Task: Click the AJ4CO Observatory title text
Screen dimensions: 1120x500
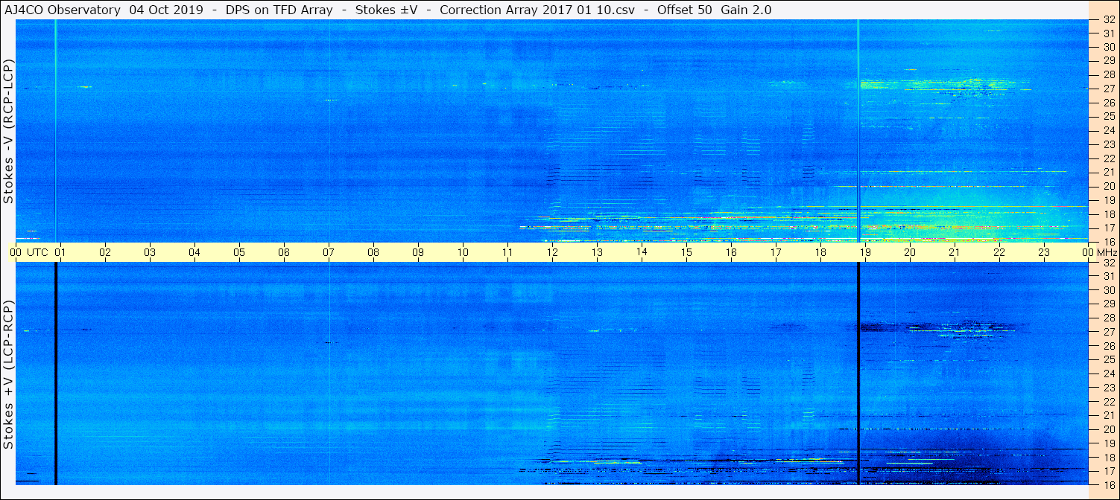Action: pyautogui.click(x=63, y=10)
